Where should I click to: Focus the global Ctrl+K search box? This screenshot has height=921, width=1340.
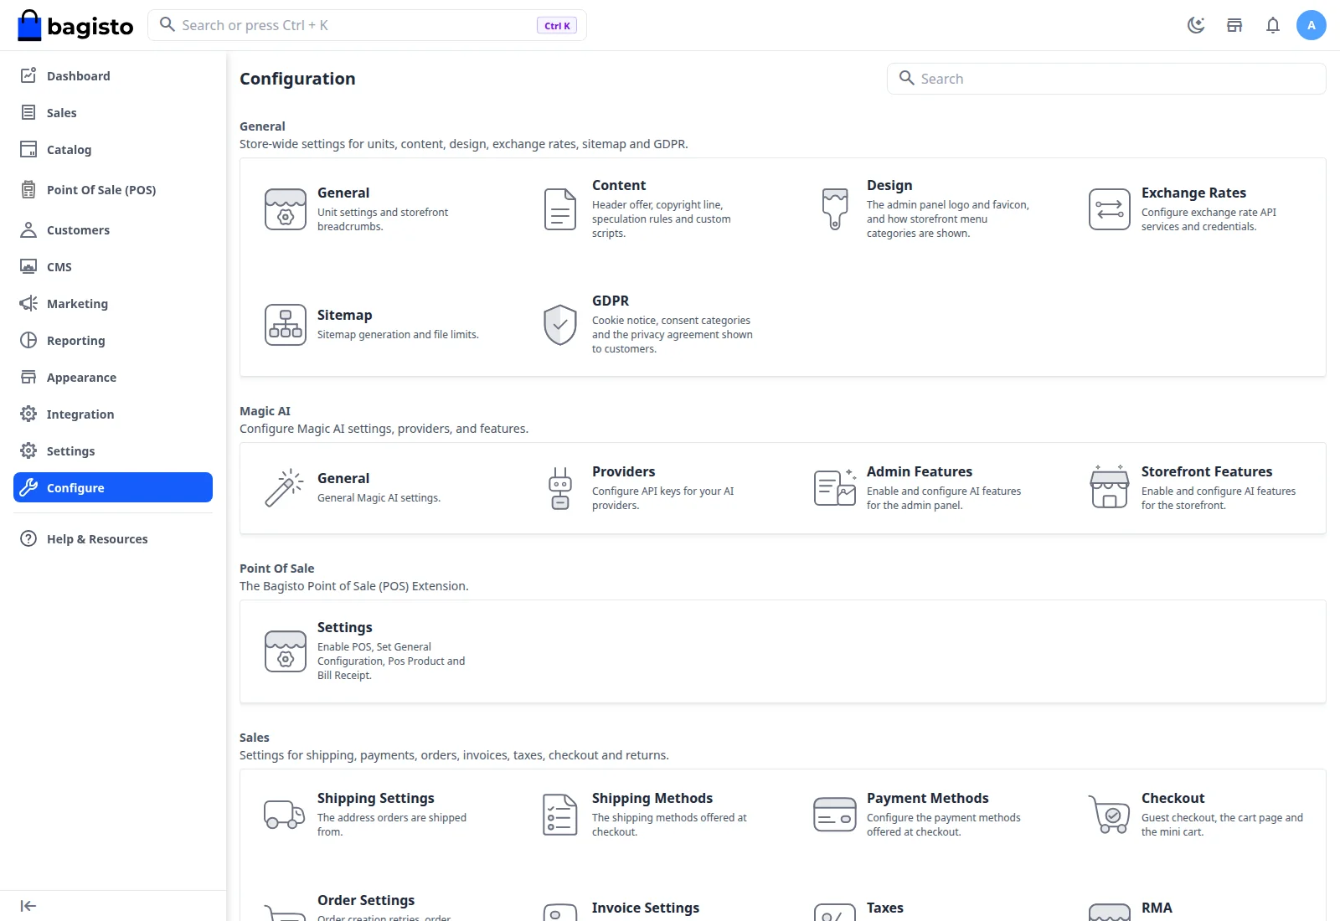(x=367, y=25)
